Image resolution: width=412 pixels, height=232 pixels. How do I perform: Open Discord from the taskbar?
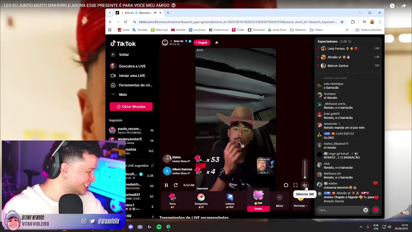click(x=131, y=227)
